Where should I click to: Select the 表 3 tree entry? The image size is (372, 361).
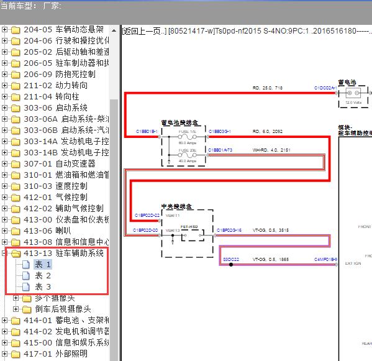[43, 286]
